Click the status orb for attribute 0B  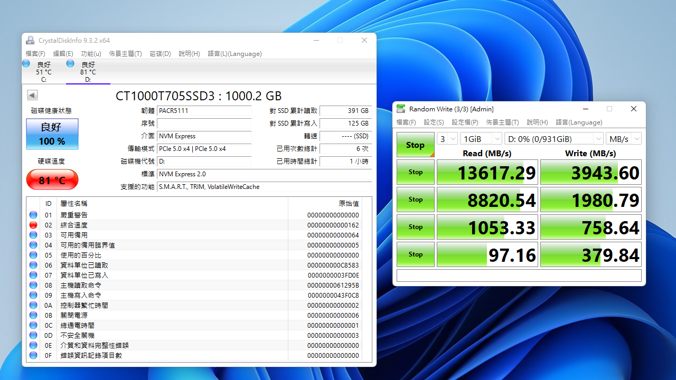pyautogui.click(x=33, y=315)
